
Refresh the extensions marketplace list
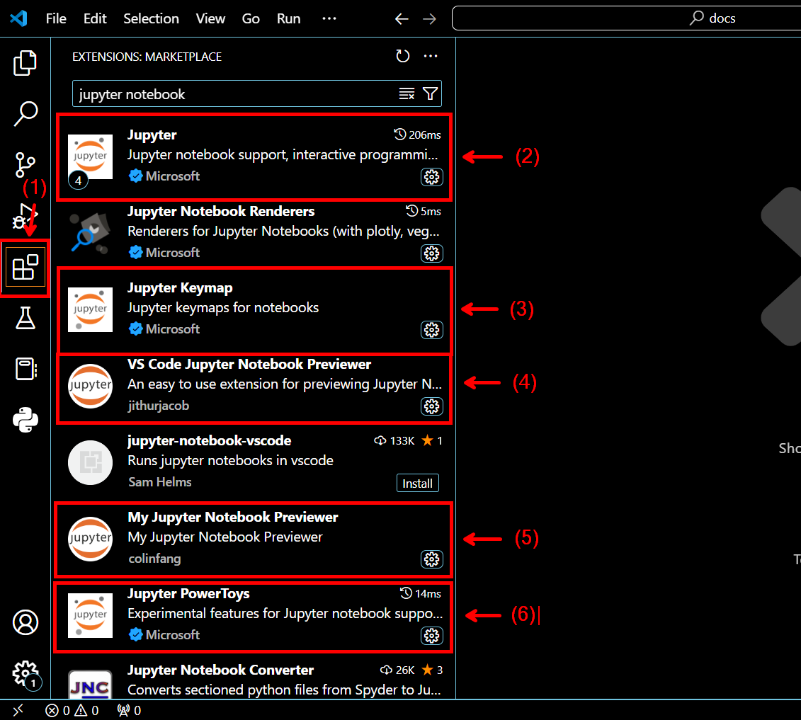pyautogui.click(x=402, y=56)
